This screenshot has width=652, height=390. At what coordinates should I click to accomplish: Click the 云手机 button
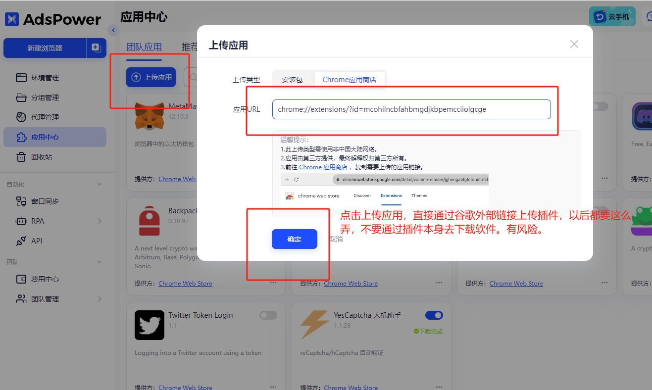[612, 16]
